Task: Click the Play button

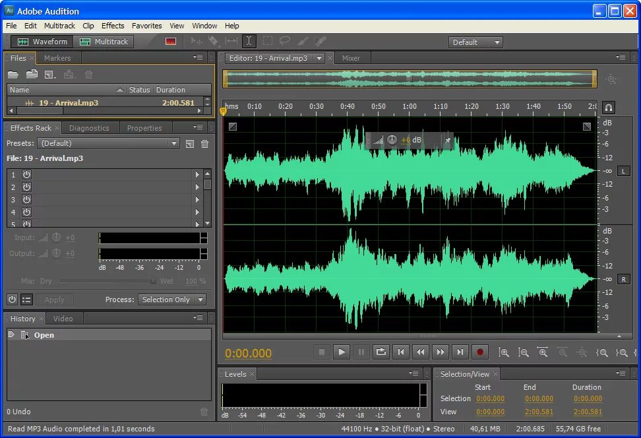Action: (x=342, y=352)
